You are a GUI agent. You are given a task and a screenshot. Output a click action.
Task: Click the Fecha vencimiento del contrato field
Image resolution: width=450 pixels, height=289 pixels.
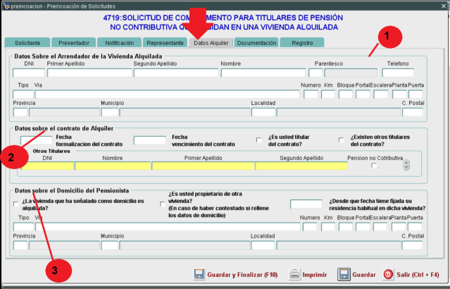(x=150, y=140)
